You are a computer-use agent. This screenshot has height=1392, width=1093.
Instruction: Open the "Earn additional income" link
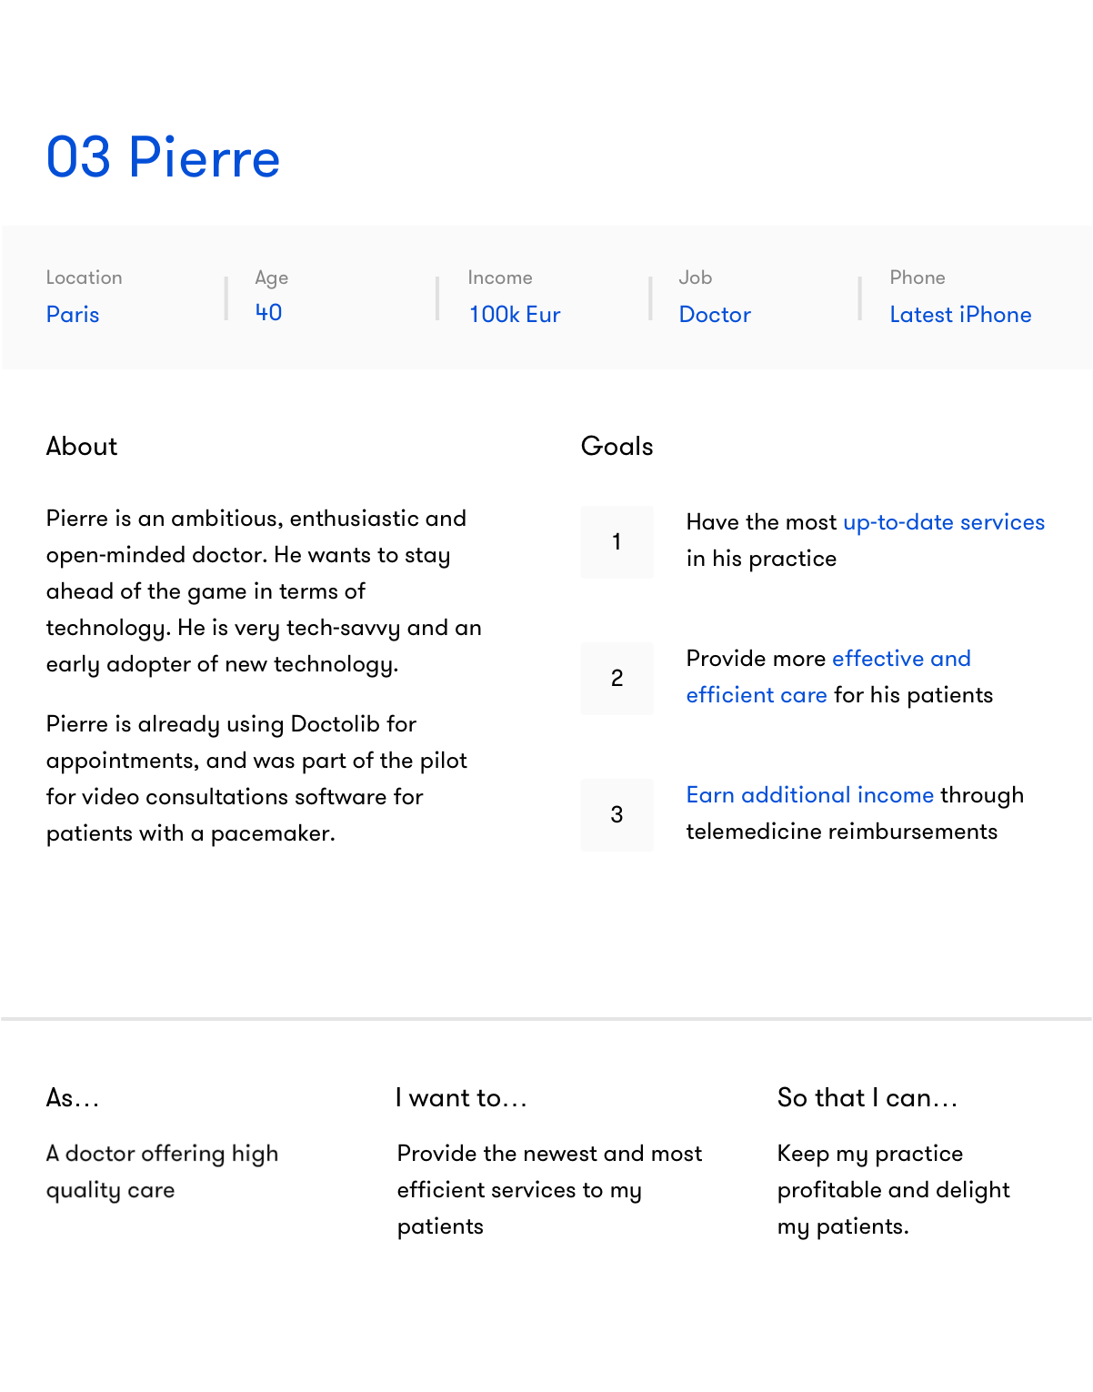[x=809, y=795]
